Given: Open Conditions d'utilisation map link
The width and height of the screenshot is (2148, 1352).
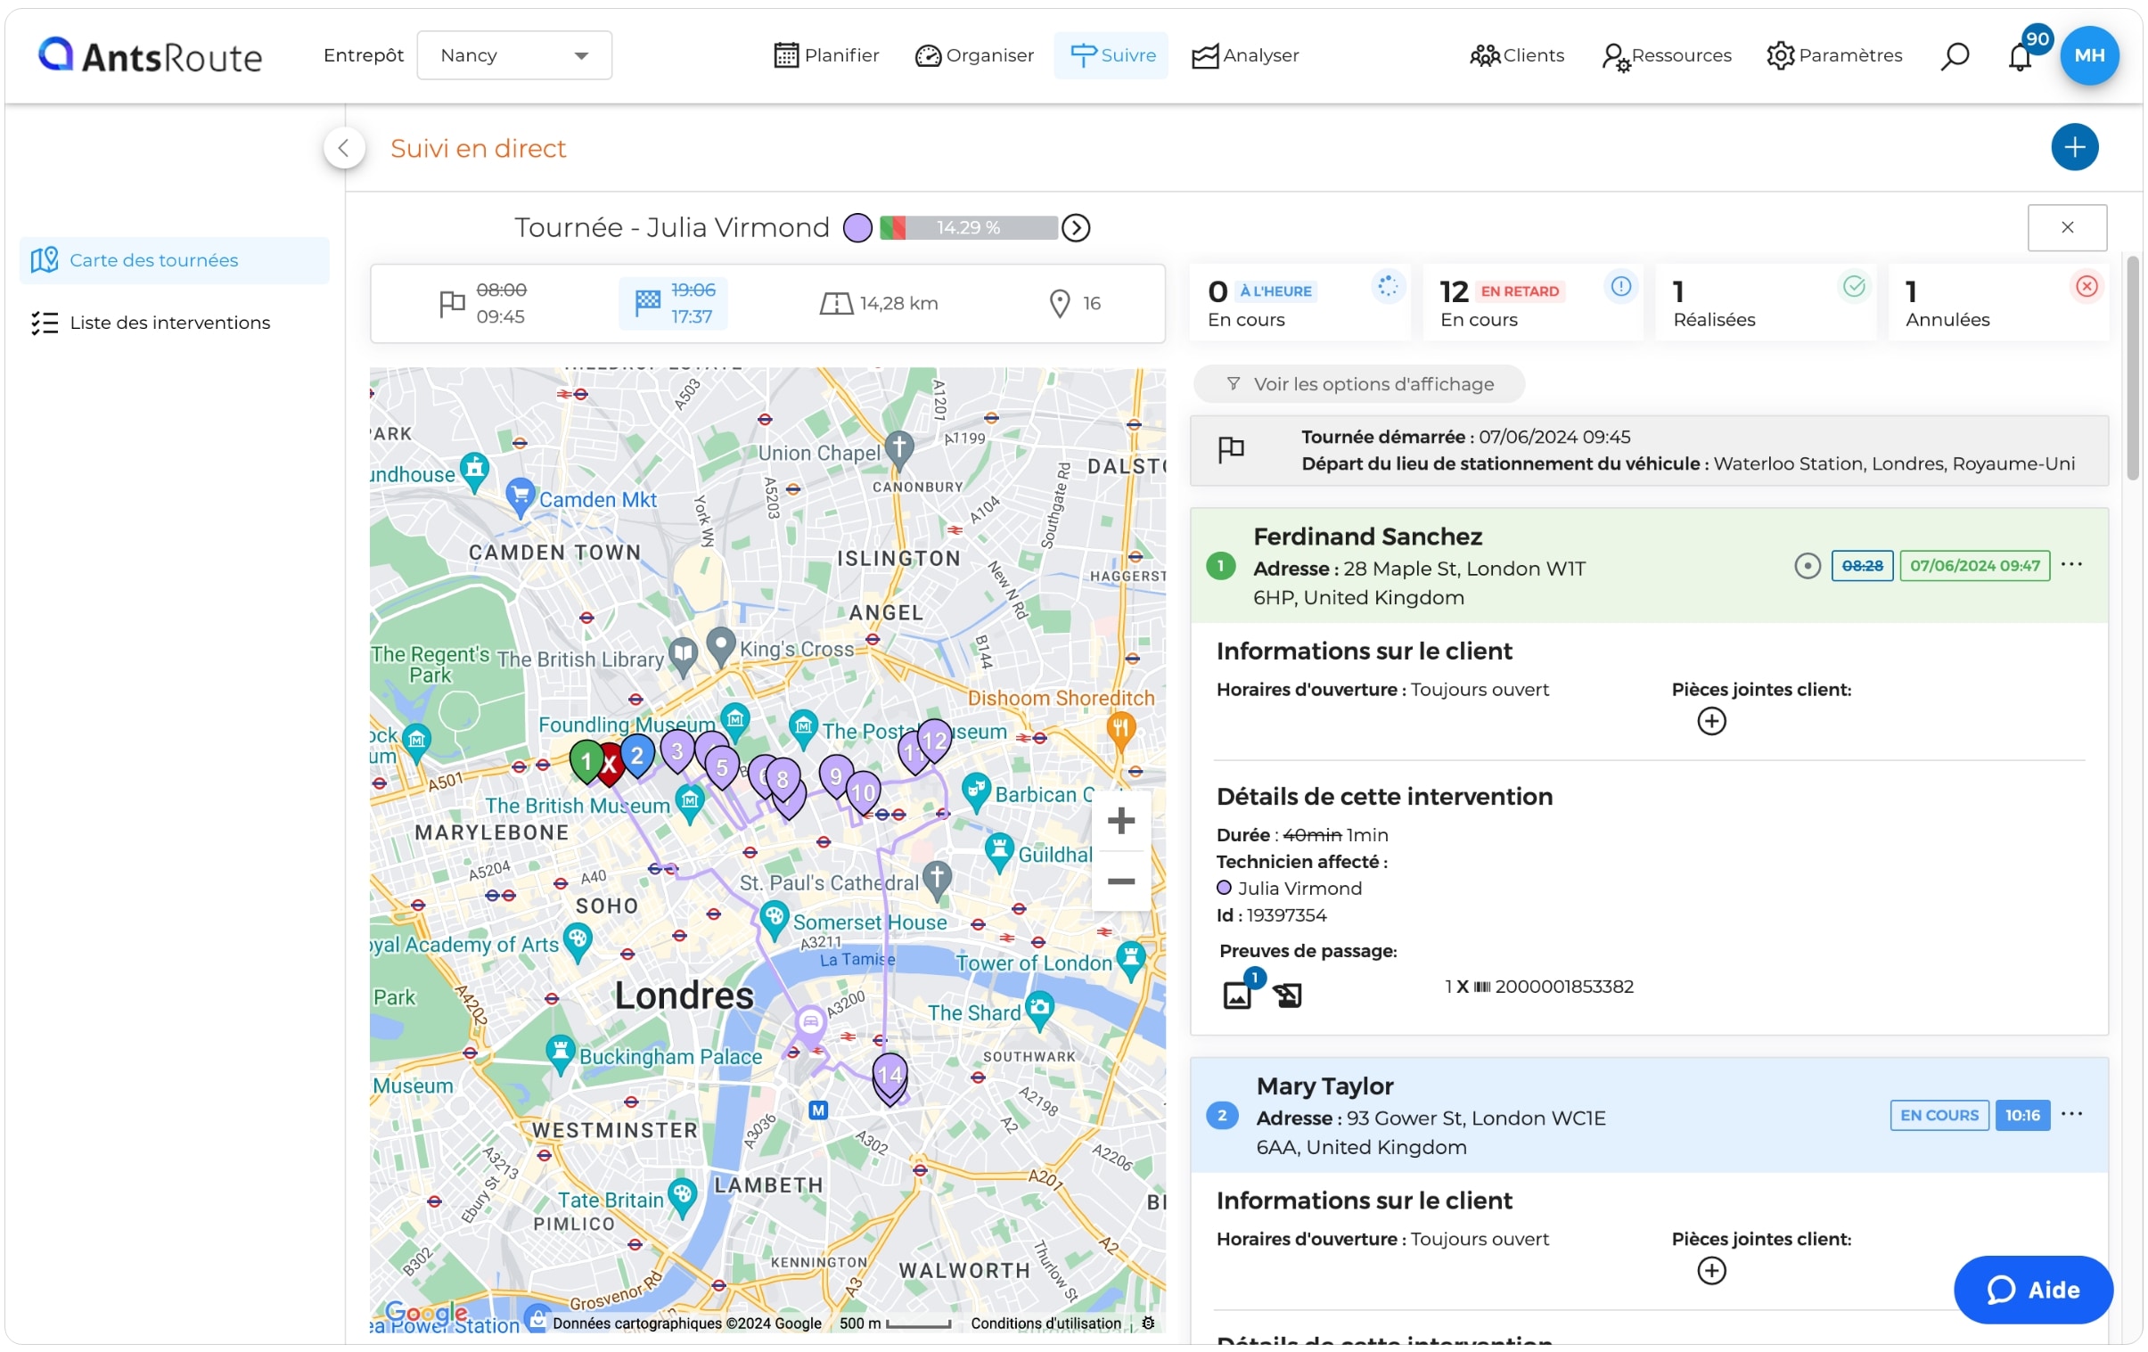Looking at the screenshot, I should coord(1045,1323).
